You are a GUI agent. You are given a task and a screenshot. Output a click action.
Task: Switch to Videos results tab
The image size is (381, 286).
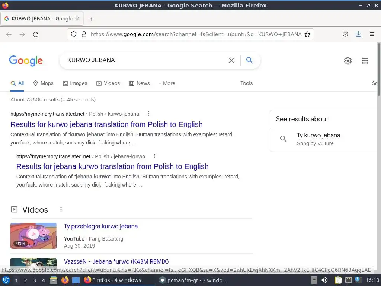point(108,83)
